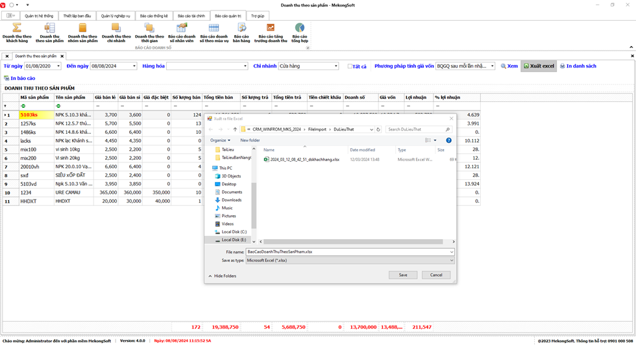Viewport: 636px width, 345px height.
Task: Expand Save as type dropdown
Action: (451, 261)
